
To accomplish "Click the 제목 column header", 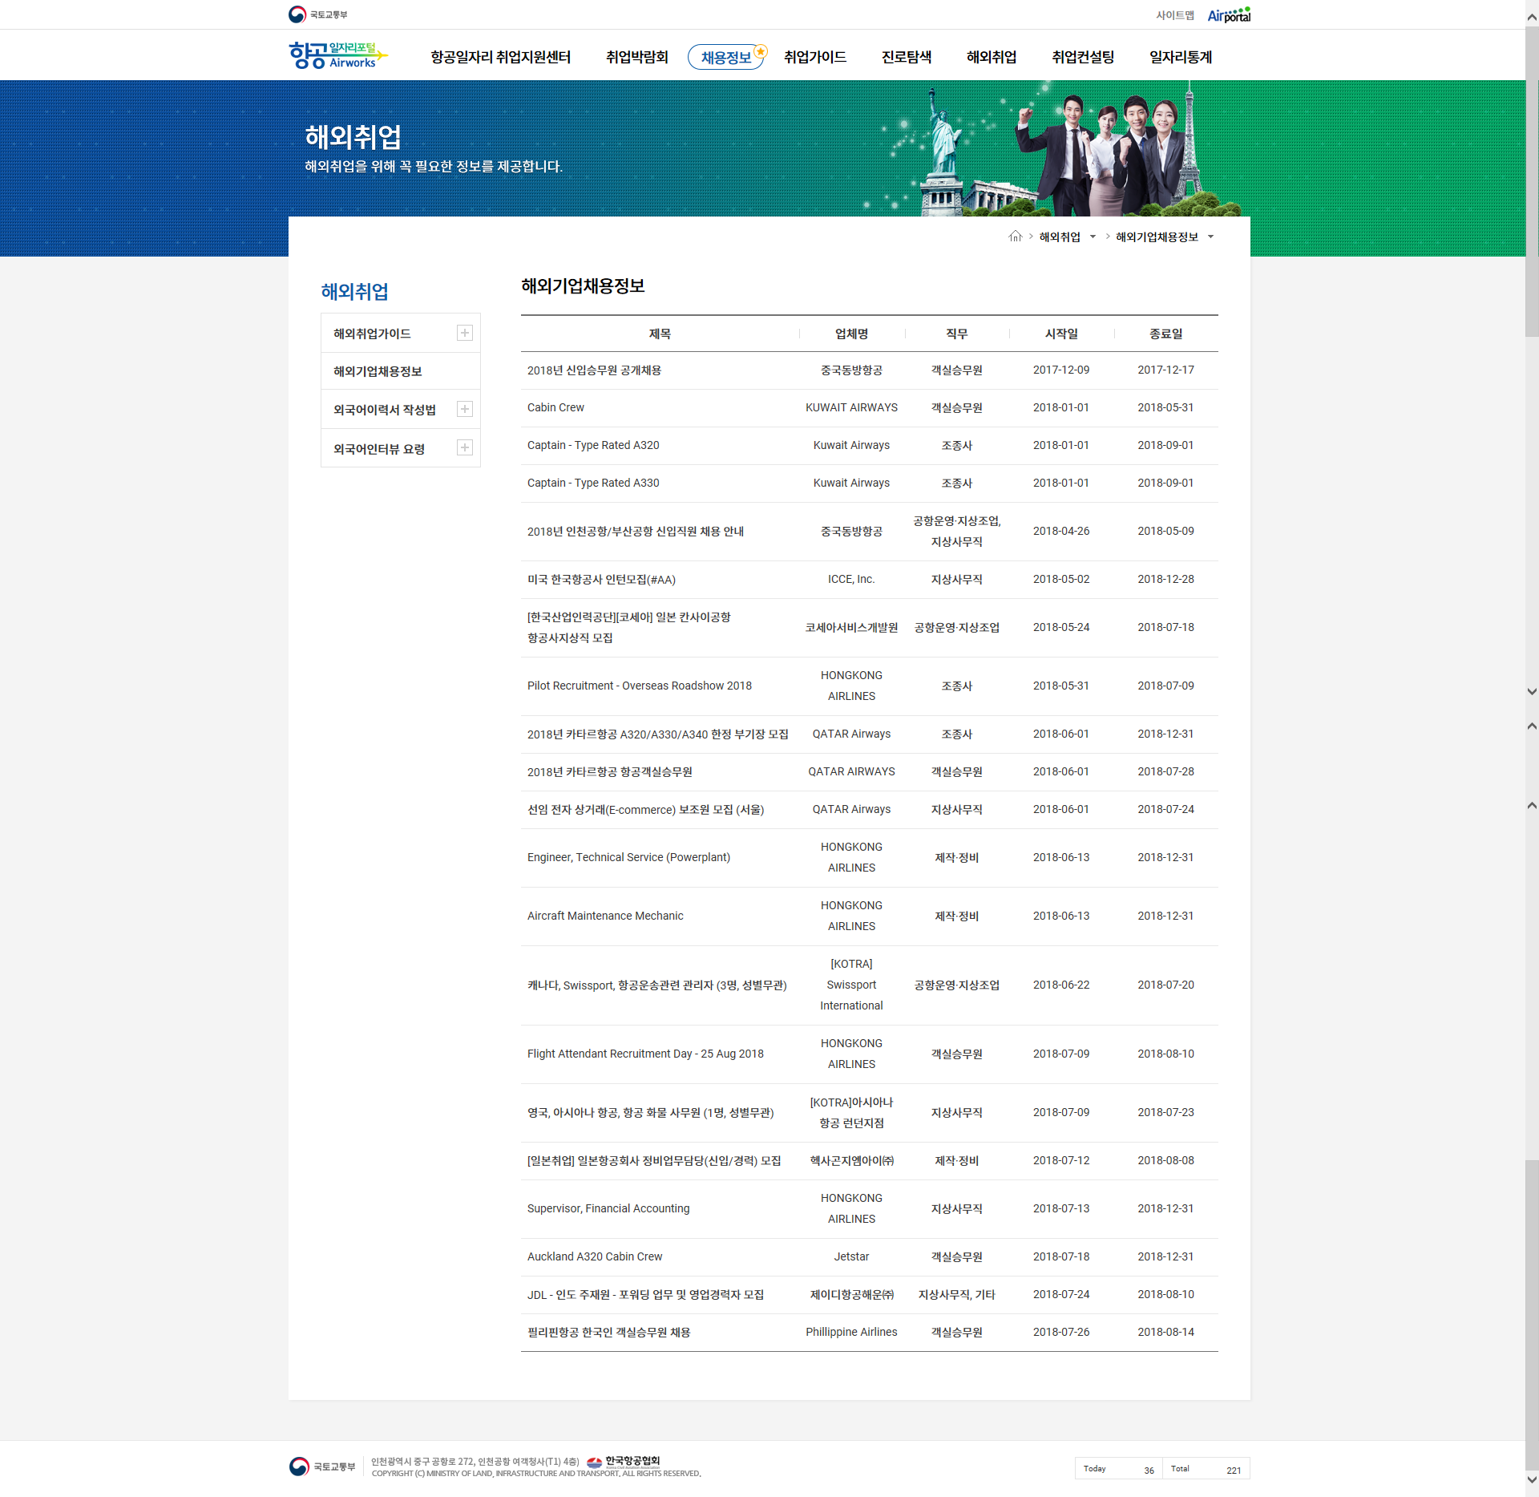I will click(660, 334).
